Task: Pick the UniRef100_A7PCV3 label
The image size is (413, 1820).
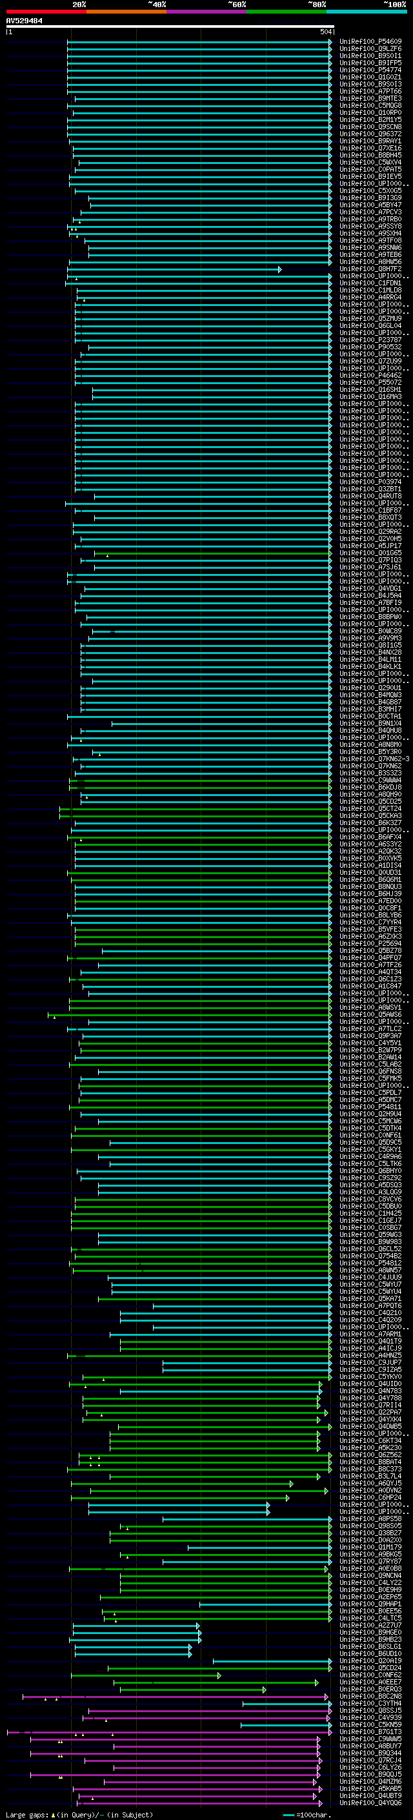Action: pos(370,212)
